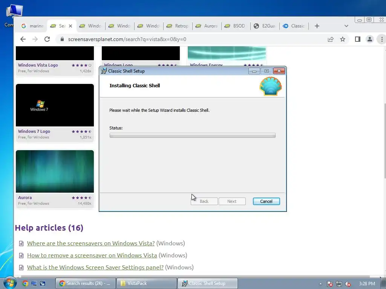This screenshot has height=289, width=386.
Task: Open Chrome side panel icon
Action: (x=358, y=39)
